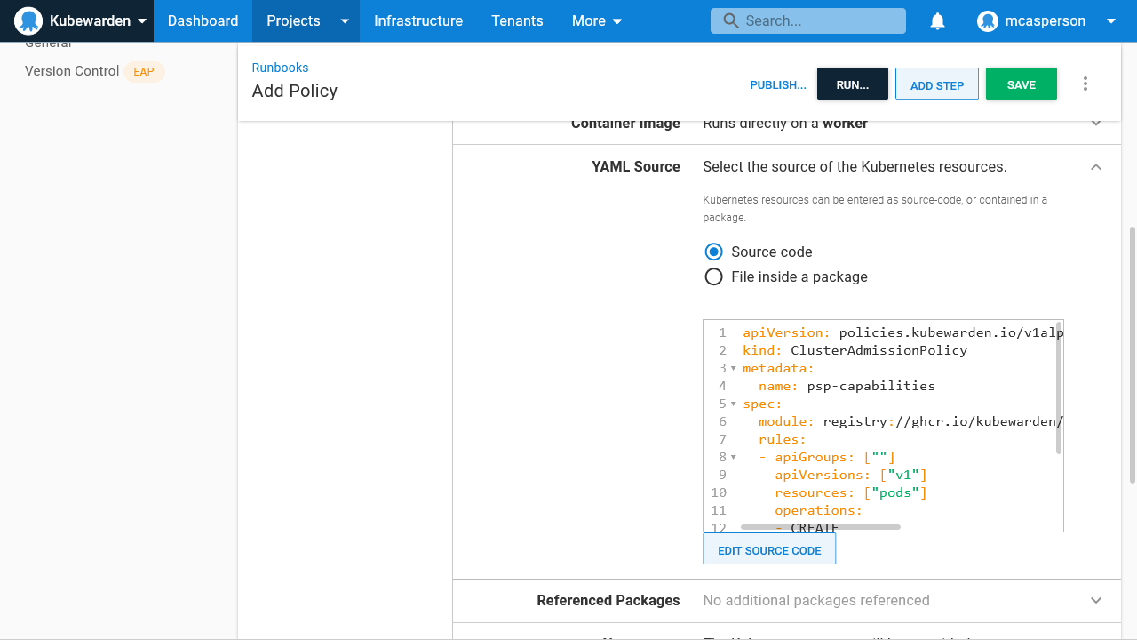Click the Kubewarden space logo icon
The width and height of the screenshot is (1137, 640).
point(28,20)
